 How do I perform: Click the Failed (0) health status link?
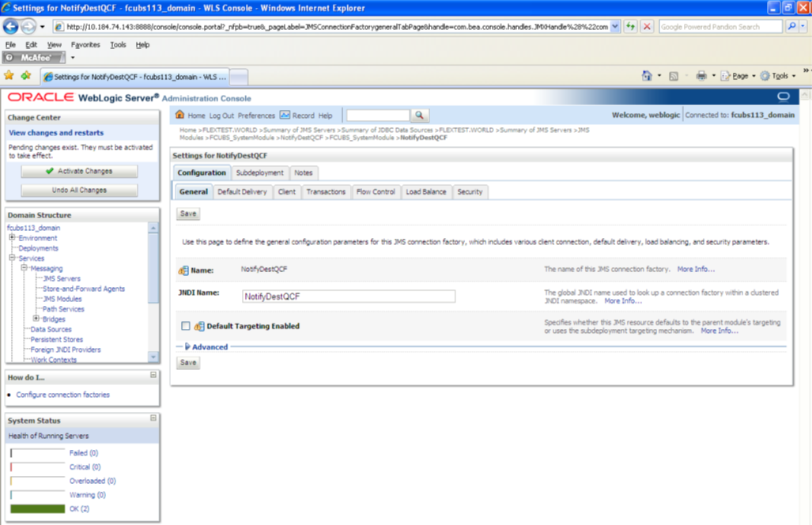pos(83,453)
